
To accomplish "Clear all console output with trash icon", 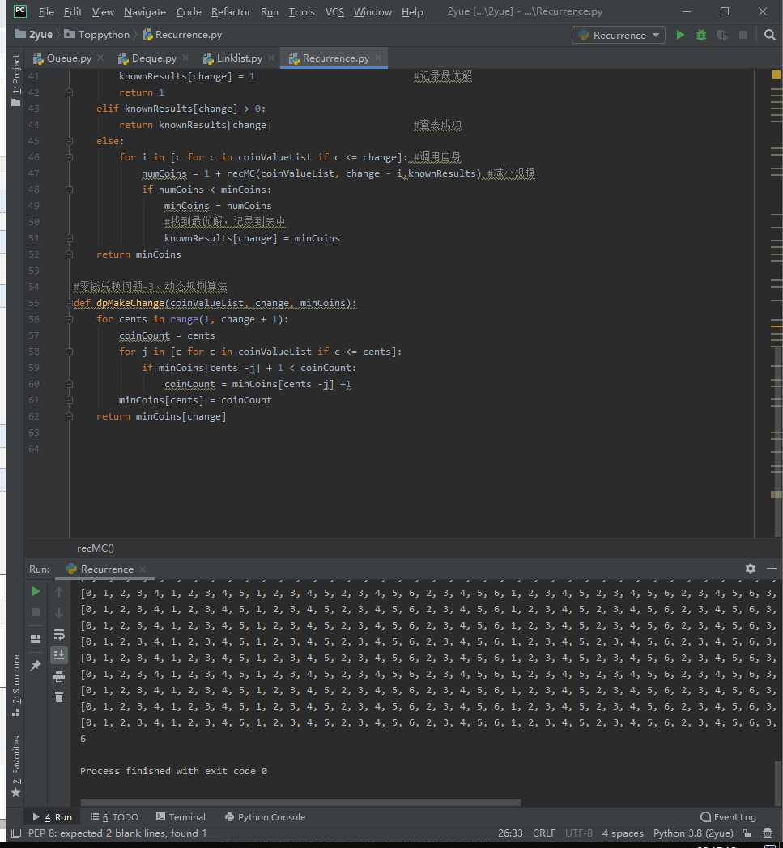I will point(59,697).
